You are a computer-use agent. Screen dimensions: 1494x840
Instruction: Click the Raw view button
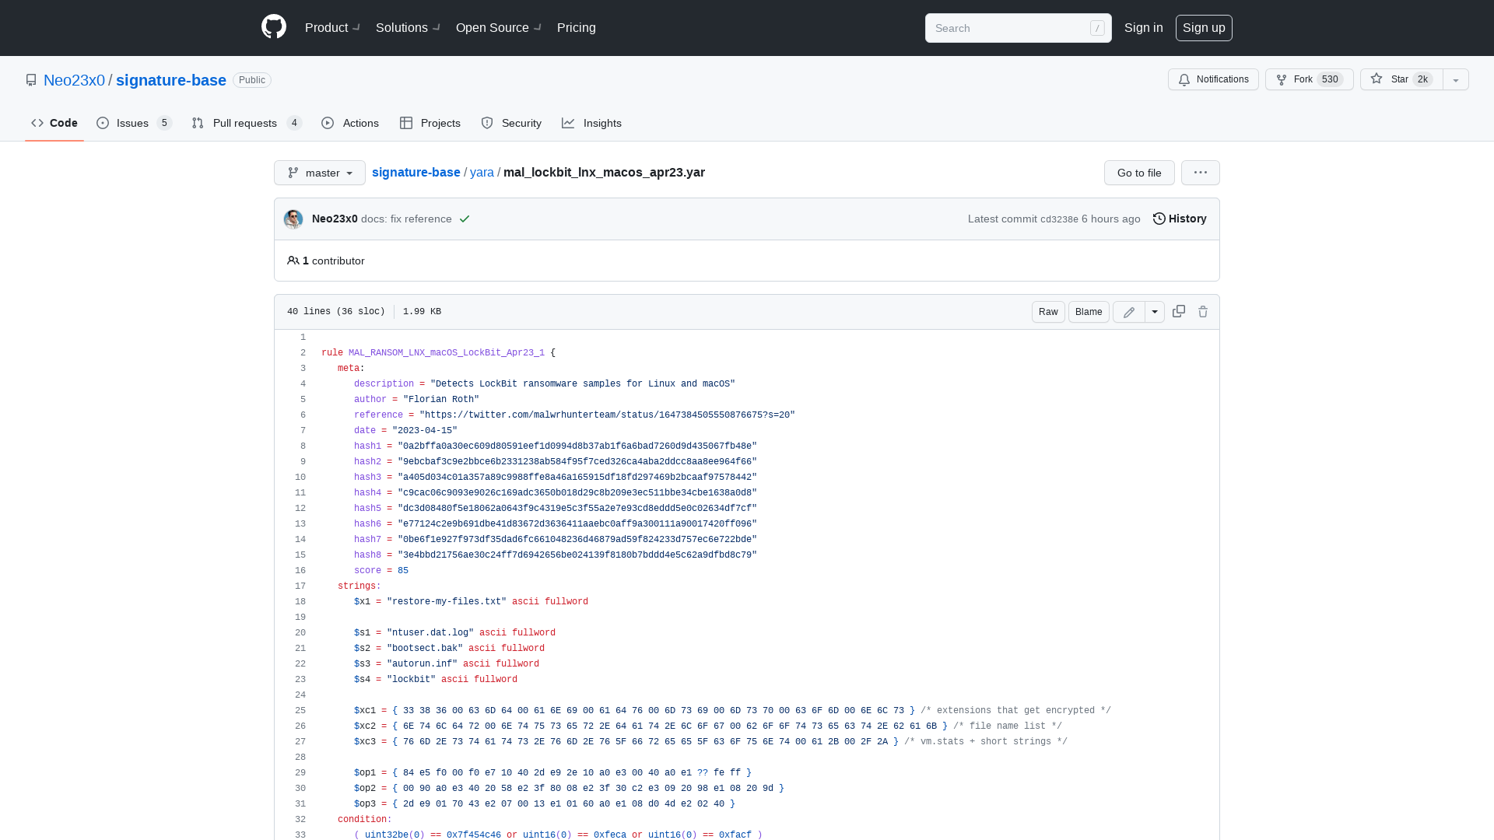1049,312
